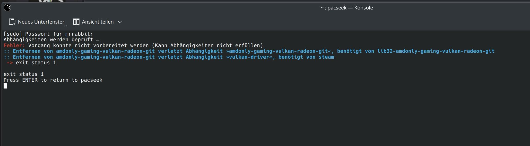Open a new tab via Neues Unterfenster label
The image size is (530, 146).
pyautogui.click(x=41, y=22)
